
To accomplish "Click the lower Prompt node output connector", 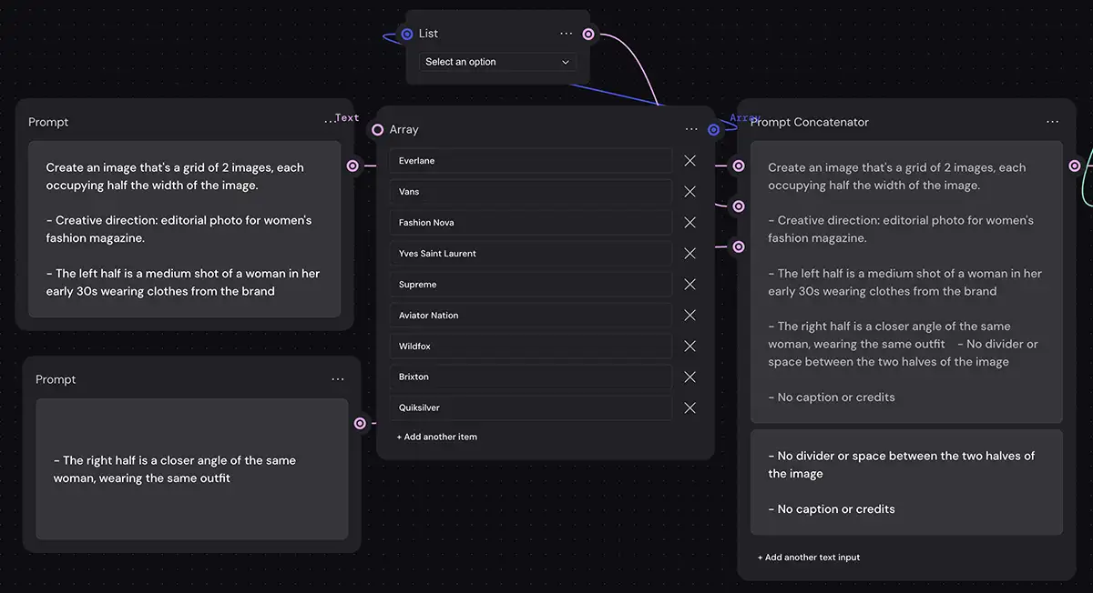I will coord(360,423).
